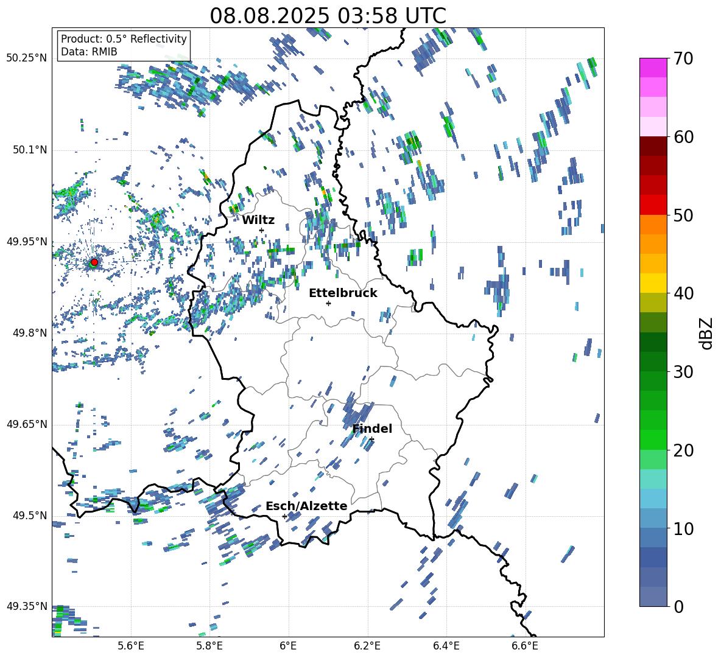
Task: Click the Esch/Alzette city label
Action: [306, 506]
